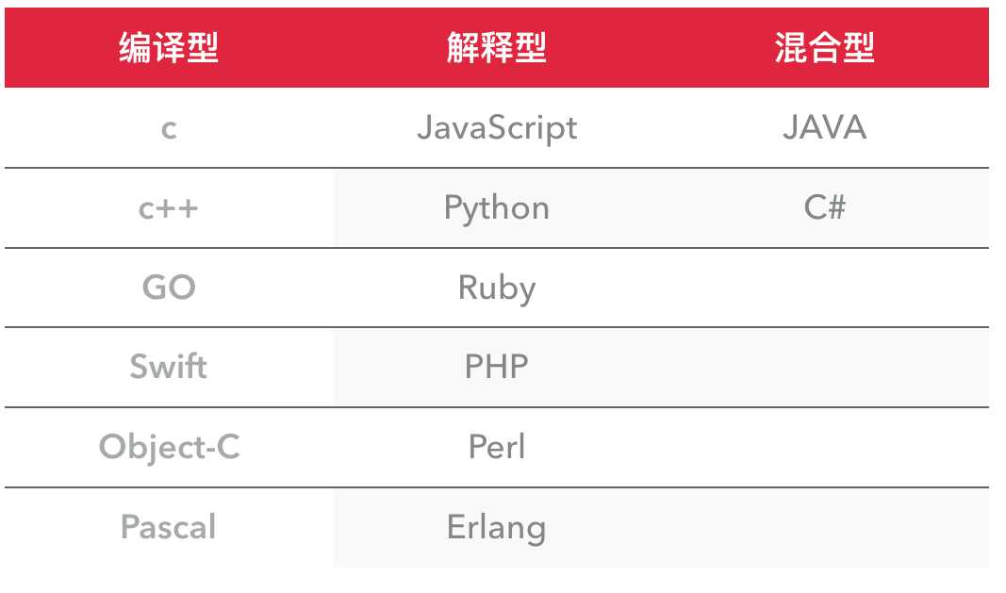The image size is (1006, 593).
Task: Click the empty 混合型 cell beside Erlang
Action: (x=824, y=527)
